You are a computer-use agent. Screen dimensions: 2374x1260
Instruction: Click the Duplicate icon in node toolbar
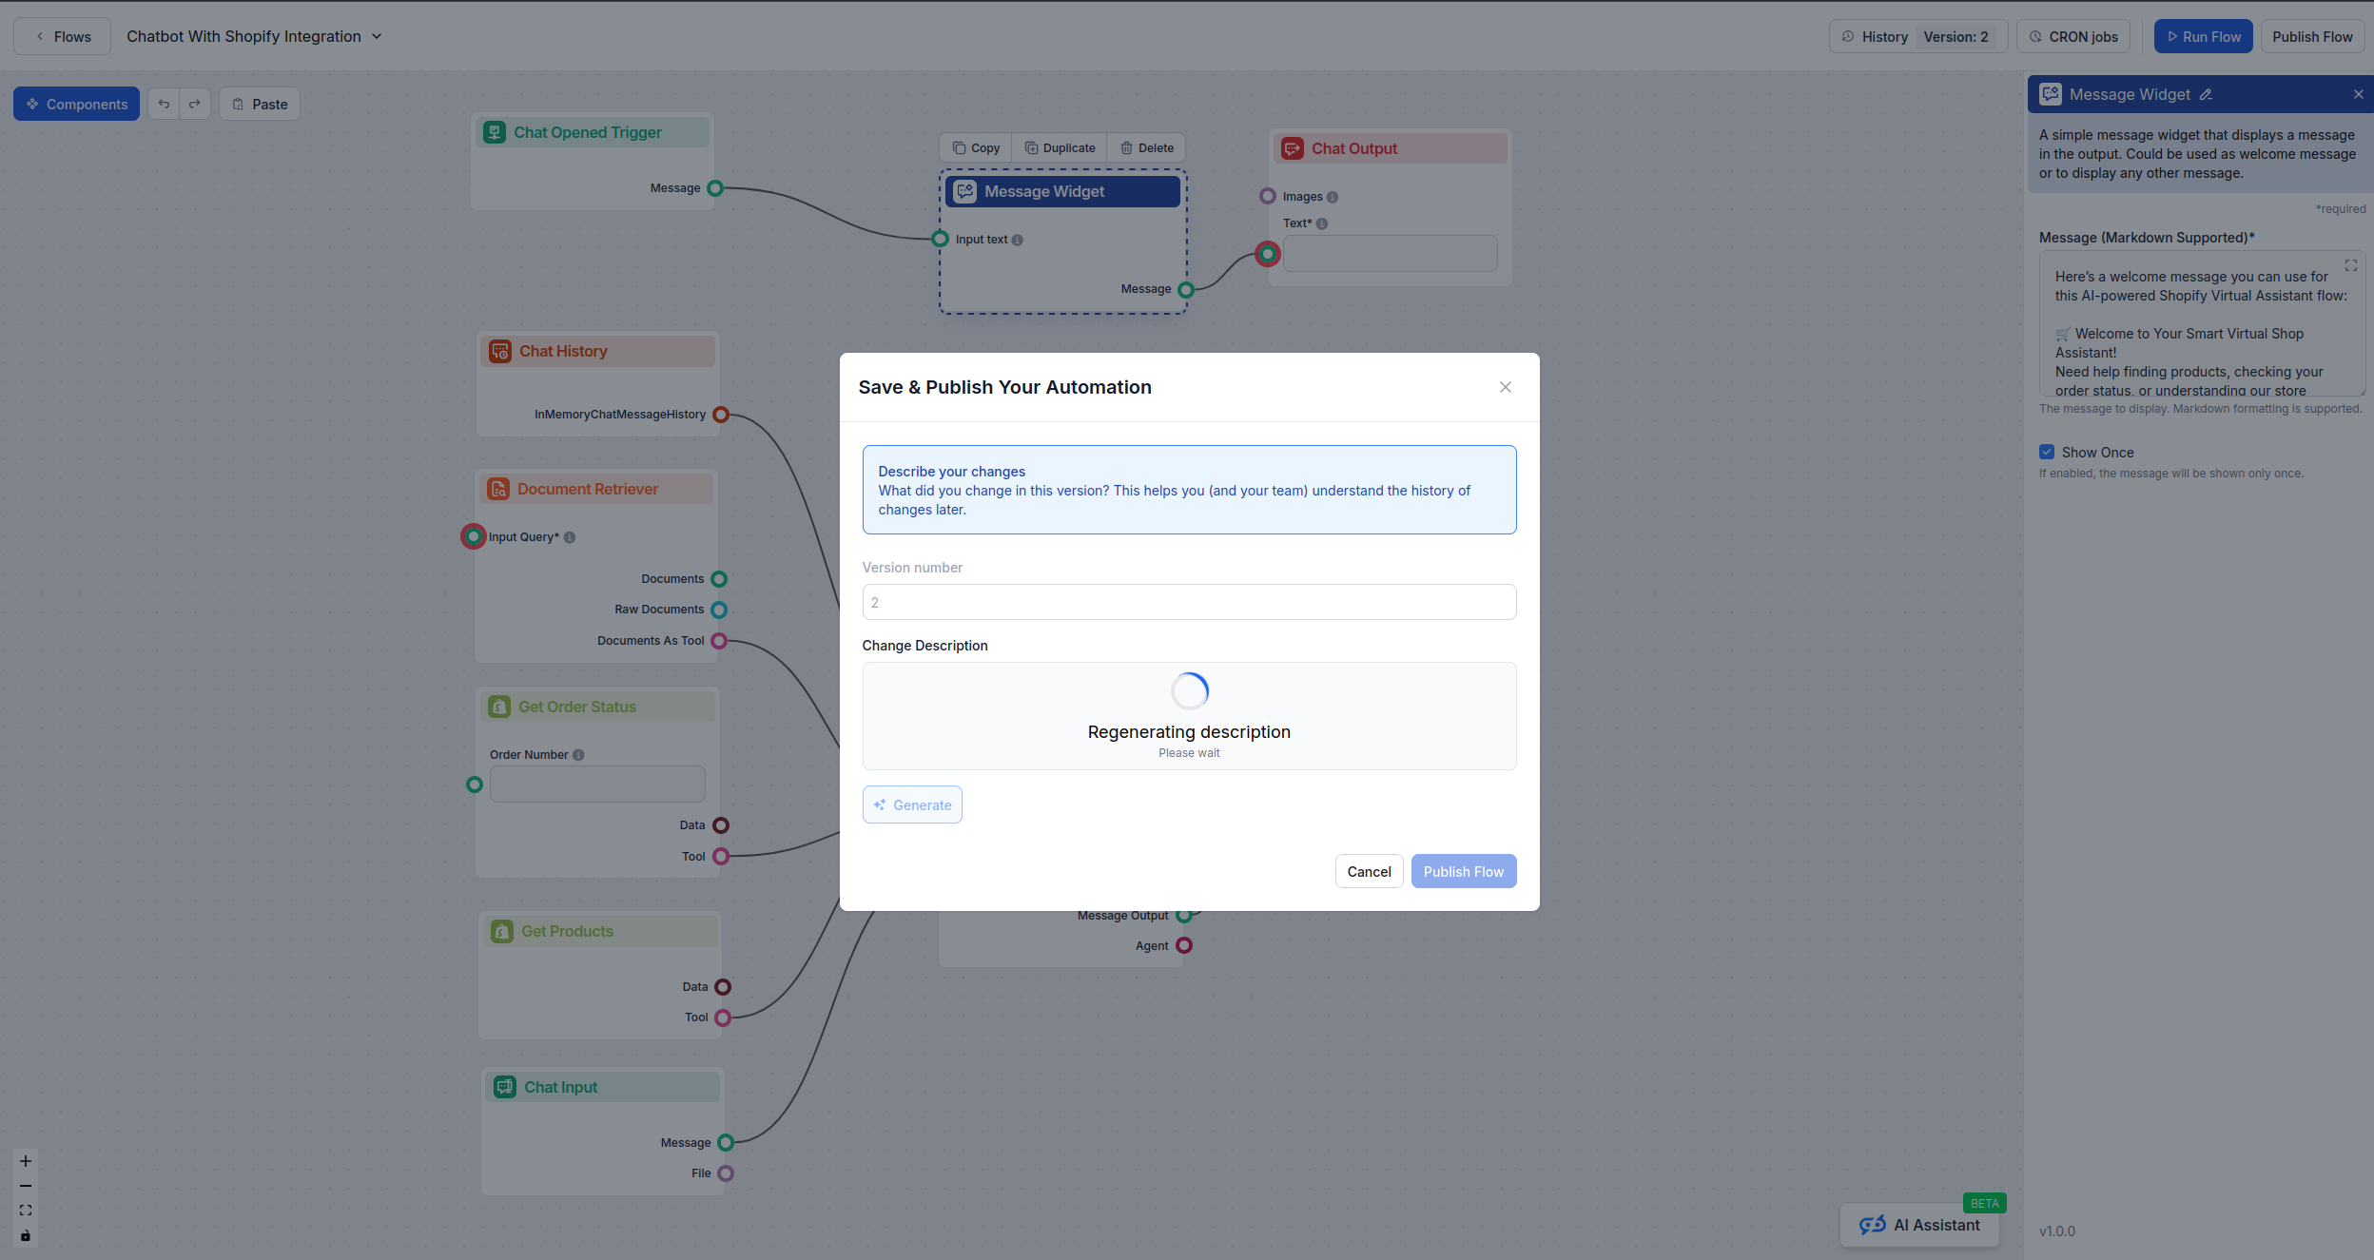coord(1031,147)
